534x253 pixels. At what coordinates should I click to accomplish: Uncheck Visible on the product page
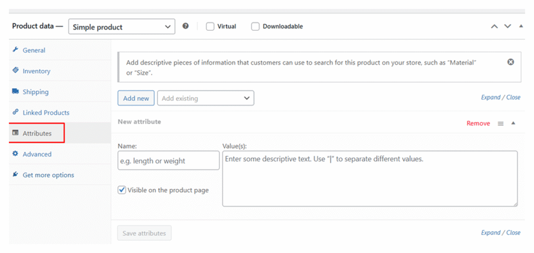[122, 190]
